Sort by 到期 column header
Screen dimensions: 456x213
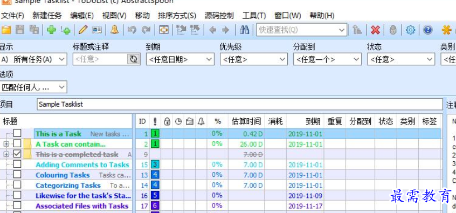(305, 121)
